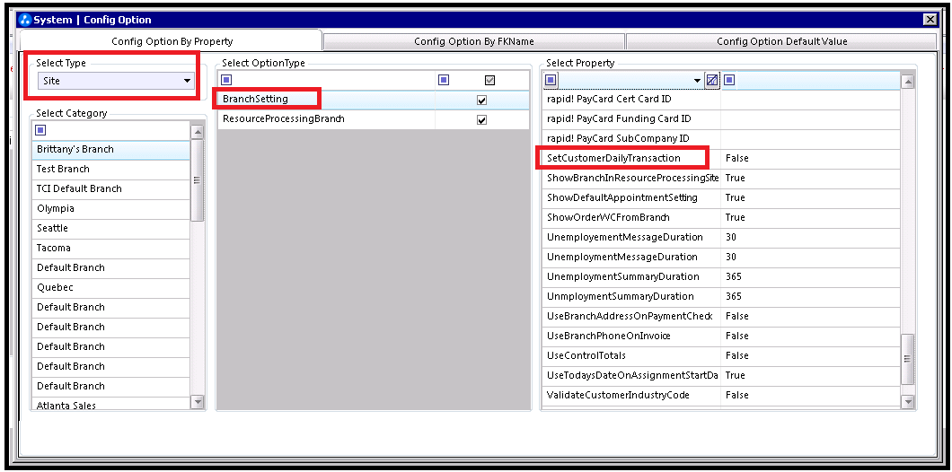Click the False value of UseControlTotals
The width and height of the screenshot is (952, 472).
(x=736, y=356)
